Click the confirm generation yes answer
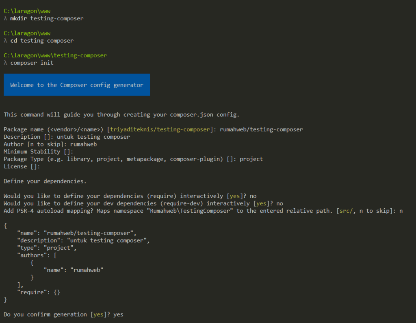This screenshot has height=323, width=416. [118, 314]
